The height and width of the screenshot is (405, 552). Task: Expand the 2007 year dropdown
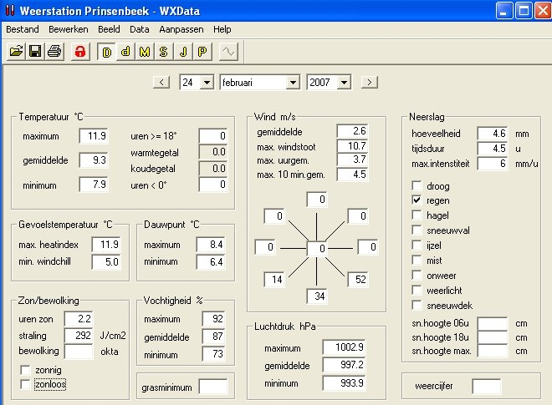tap(344, 83)
